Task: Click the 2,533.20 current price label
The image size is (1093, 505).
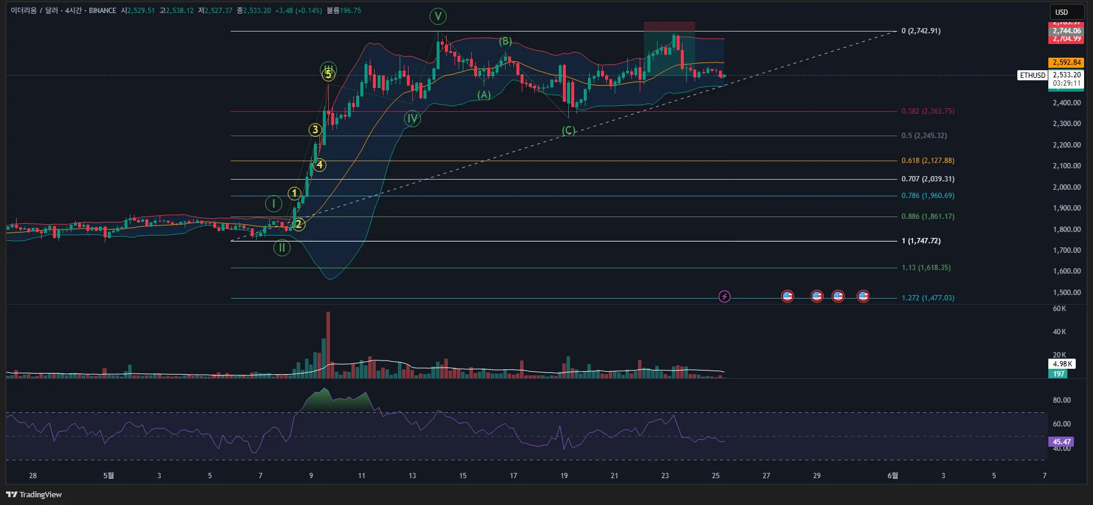Action: tap(1066, 75)
